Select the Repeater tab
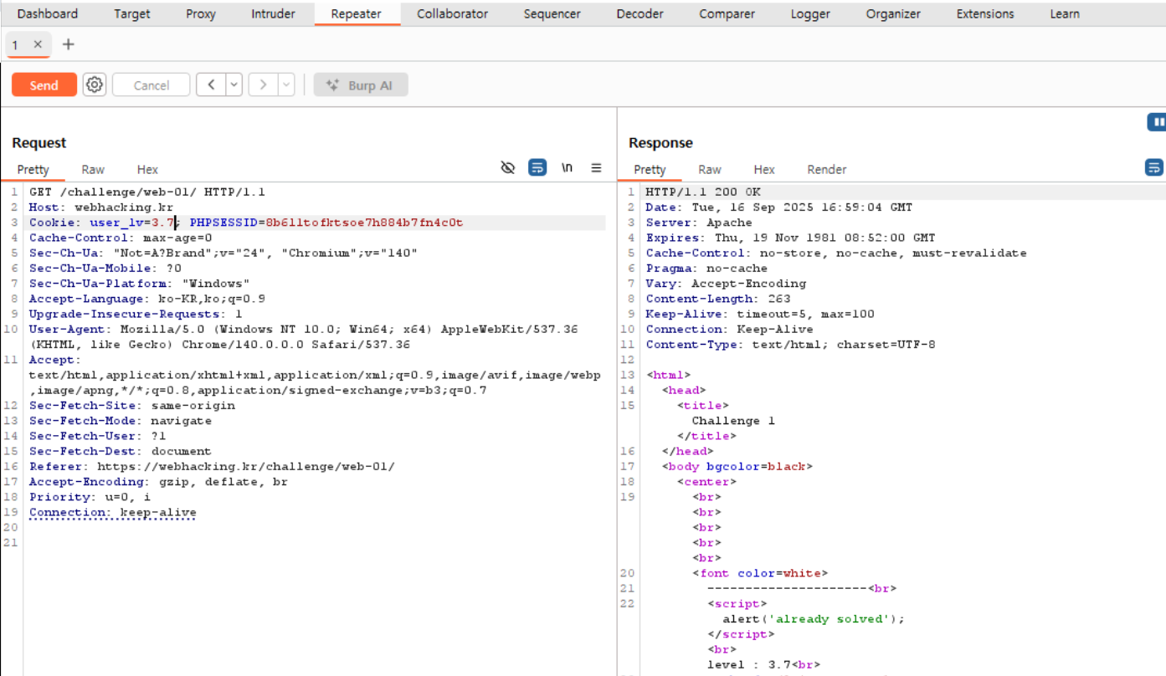Viewport: 1166px width, 676px height. pos(357,13)
